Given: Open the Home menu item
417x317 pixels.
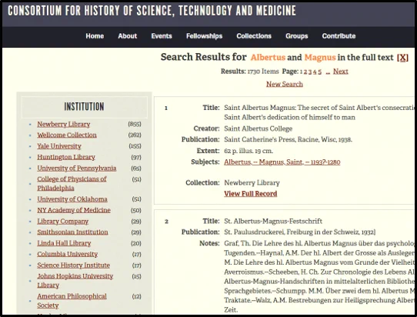Looking at the screenshot, I should (x=95, y=36).
